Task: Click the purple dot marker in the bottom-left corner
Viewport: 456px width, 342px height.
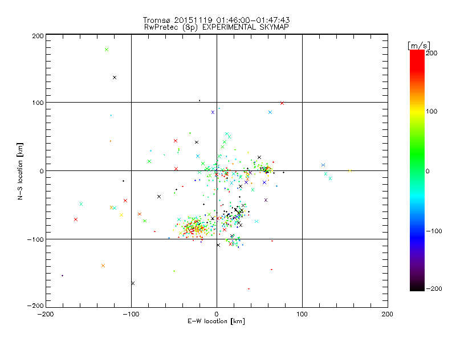Action: (62, 275)
